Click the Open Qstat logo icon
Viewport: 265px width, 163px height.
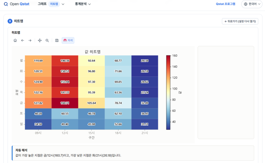click(x=6, y=4)
